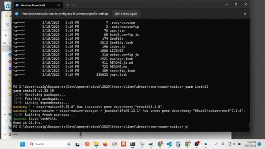Click the Bing icon in the search box
The width and height of the screenshot is (265, 149).
click(69, 144)
